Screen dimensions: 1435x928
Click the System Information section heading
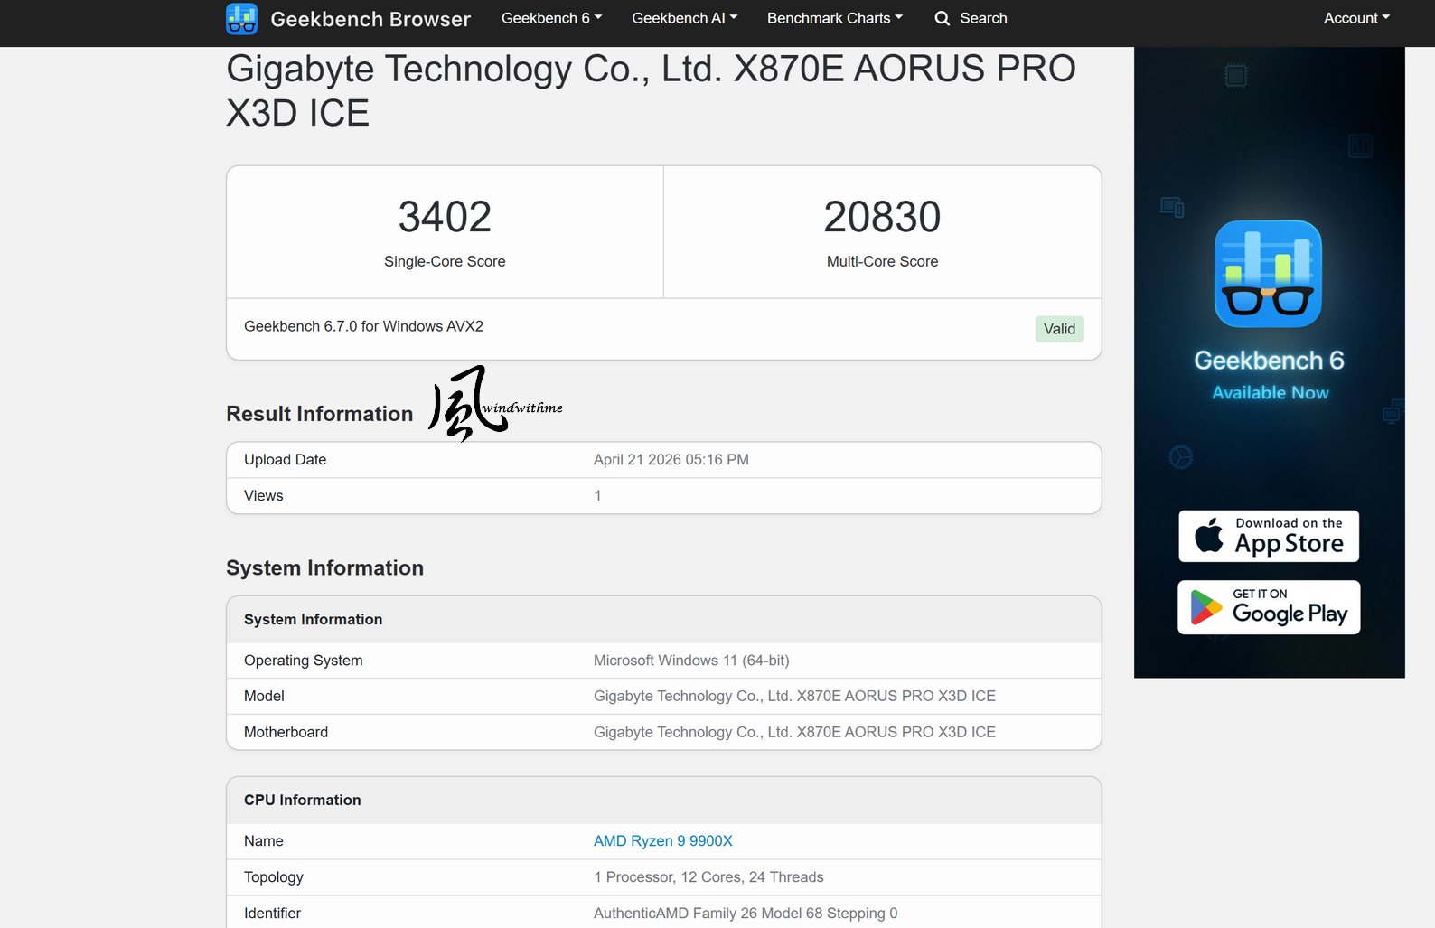pos(324,568)
